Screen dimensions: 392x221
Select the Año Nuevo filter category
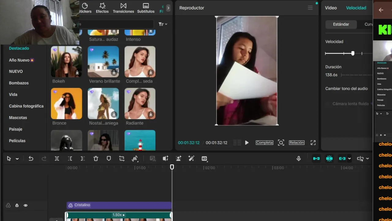point(21,60)
